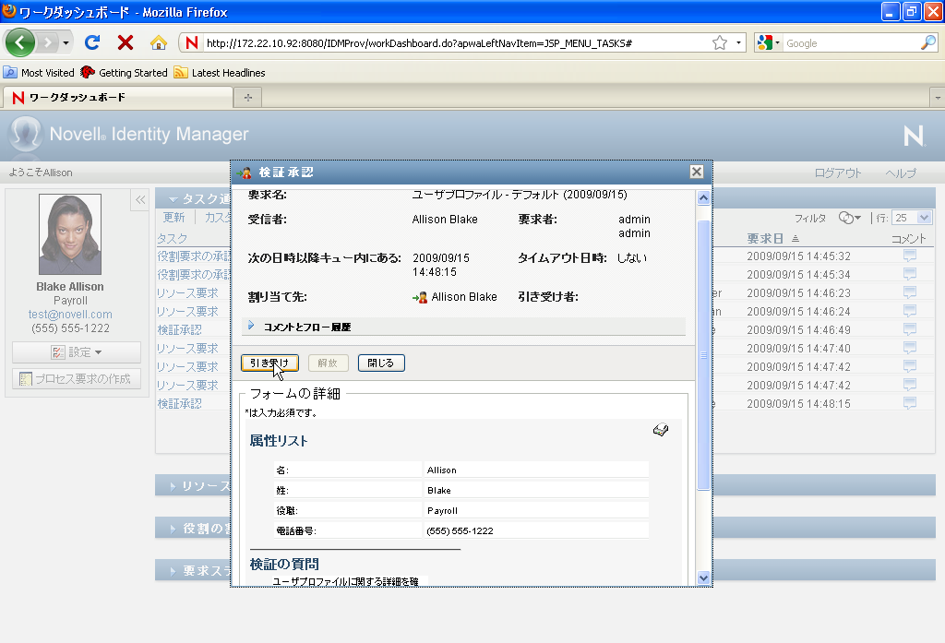Expand the 要求ステータス section
945x643 pixels.
tap(173, 571)
